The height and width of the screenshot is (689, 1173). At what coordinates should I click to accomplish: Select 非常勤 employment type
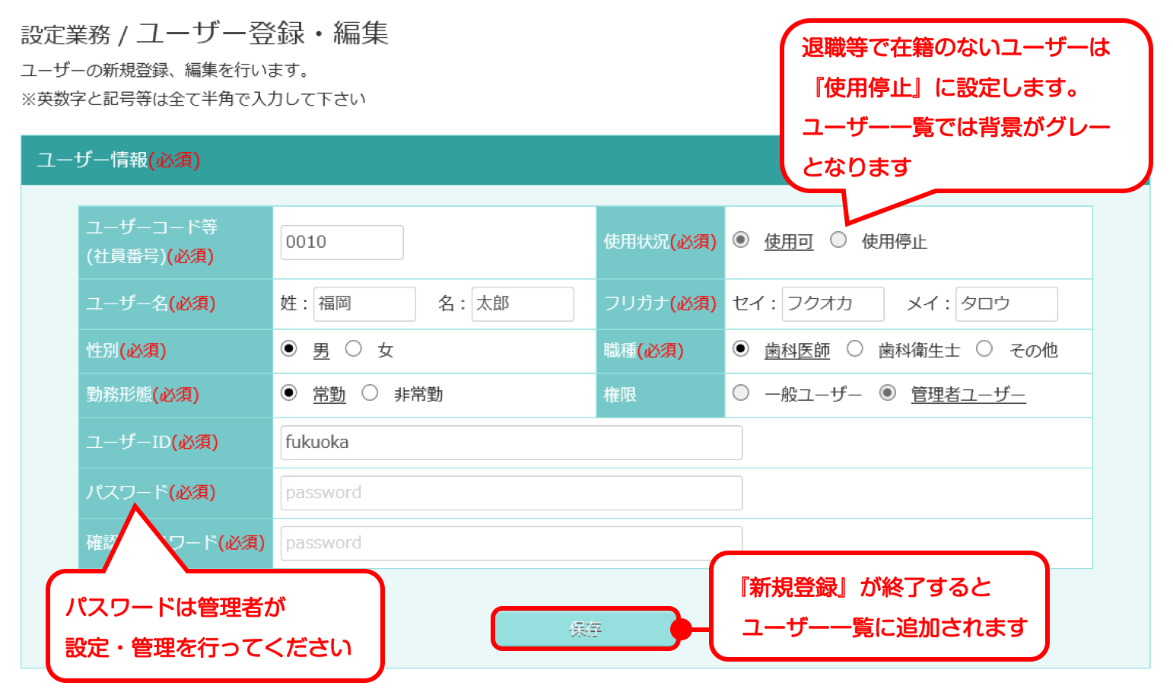370,393
